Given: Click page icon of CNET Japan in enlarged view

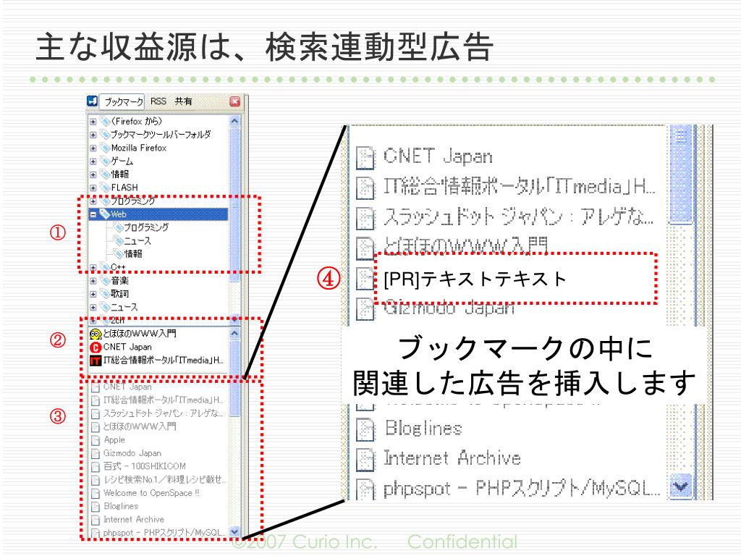Looking at the screenshot, I should coord(365,158).
